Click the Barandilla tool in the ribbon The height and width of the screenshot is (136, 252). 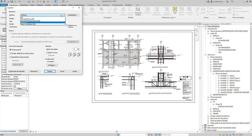coord(101,11)
